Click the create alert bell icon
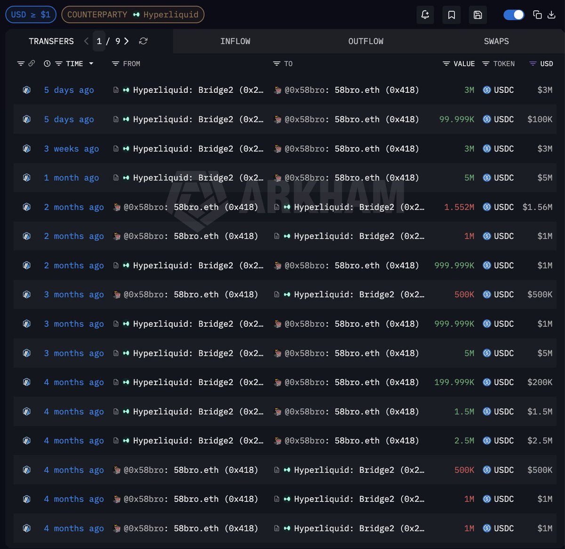Viewport: 565px width, 549px height. pos(425,15)
